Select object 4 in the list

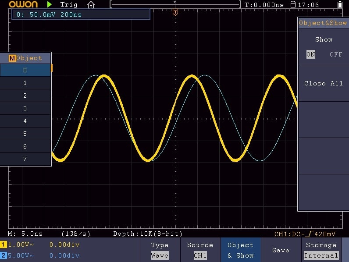click(x=25, y=121)
